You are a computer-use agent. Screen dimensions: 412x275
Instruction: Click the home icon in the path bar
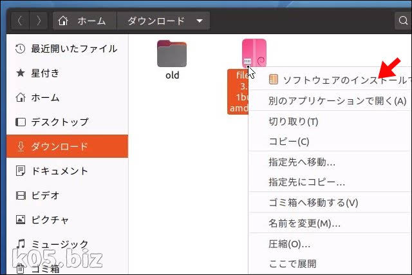tap(63, 21)
